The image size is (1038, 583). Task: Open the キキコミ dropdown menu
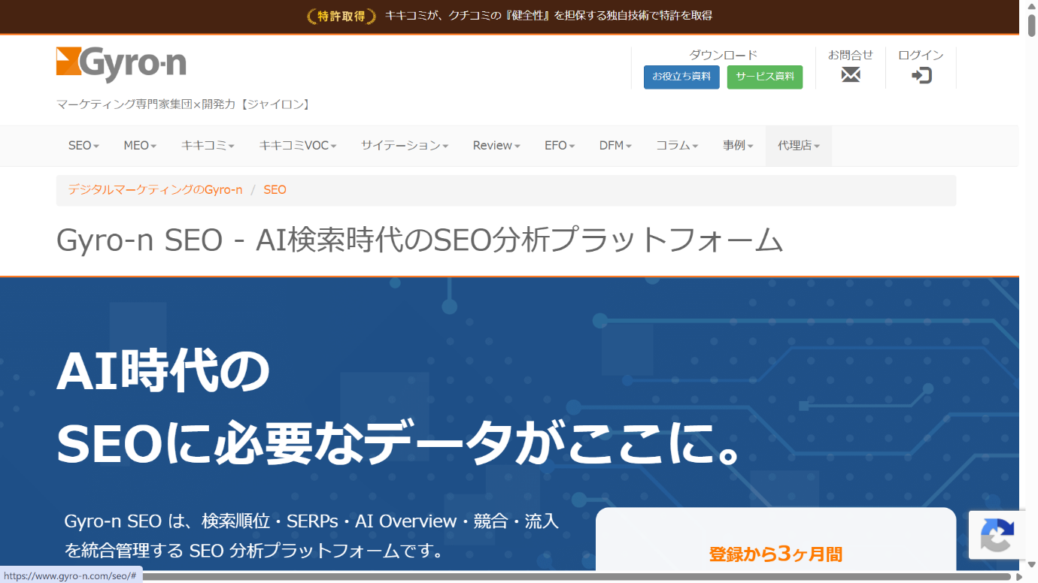[208, 146]
